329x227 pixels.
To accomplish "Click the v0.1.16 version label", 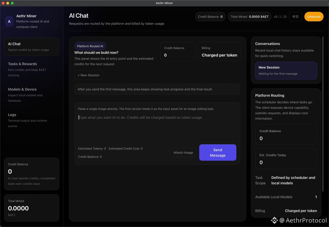I will point(280,17).
